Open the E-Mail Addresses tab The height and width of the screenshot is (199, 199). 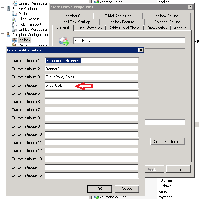(118, 16)
